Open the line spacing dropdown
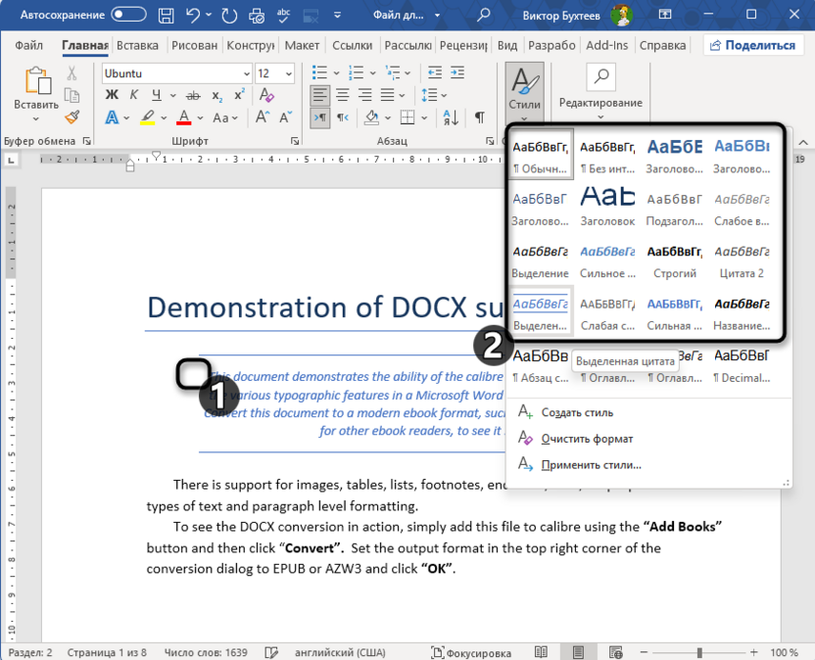 [x=431, y=95]
